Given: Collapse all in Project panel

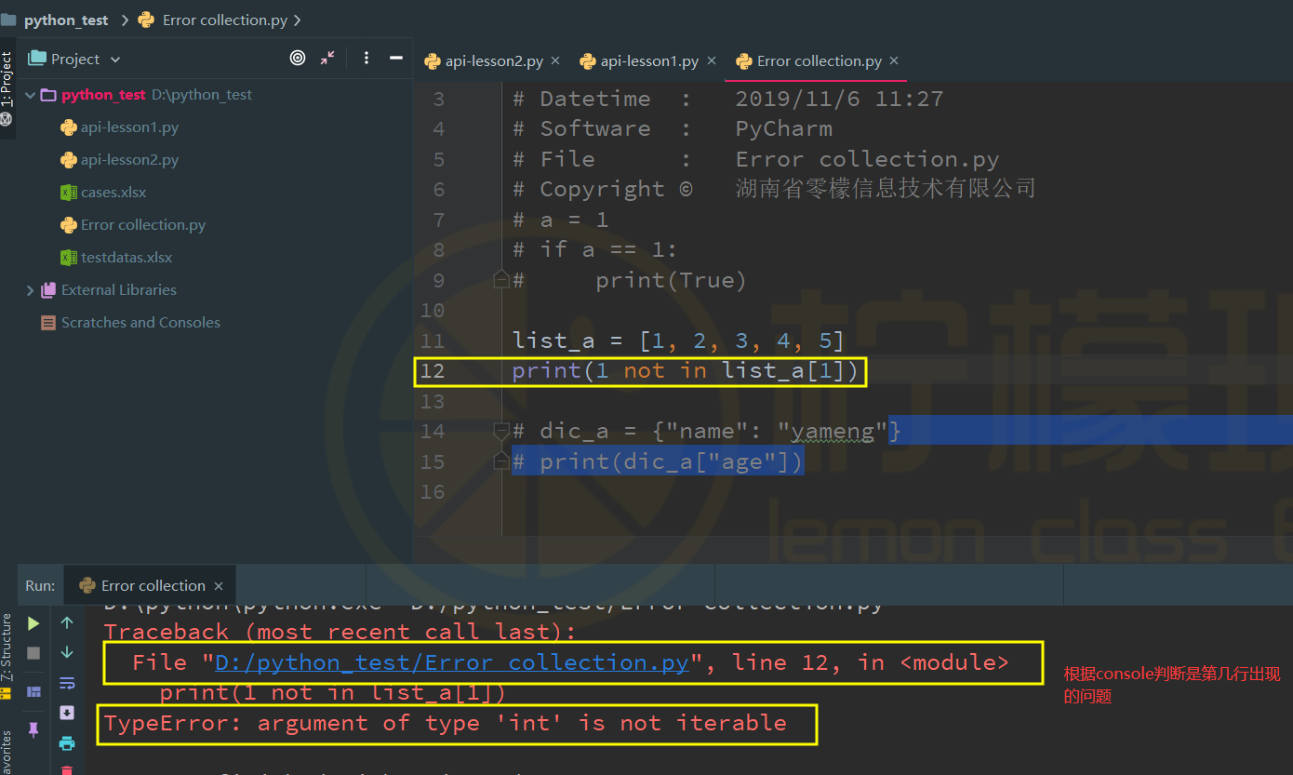Looking at the screenshot, I should tap(327, 58).
